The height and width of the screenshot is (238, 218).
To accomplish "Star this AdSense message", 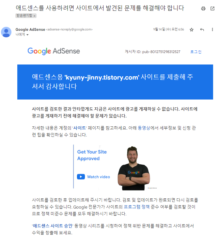I will (191, 29).
